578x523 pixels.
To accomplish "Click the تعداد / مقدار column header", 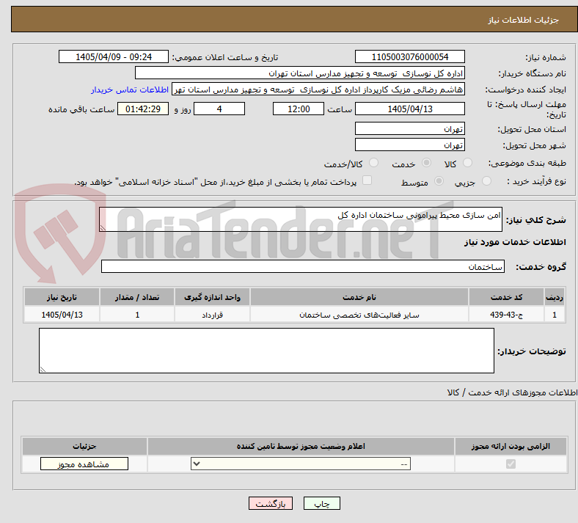I will (x=137, y=297).
